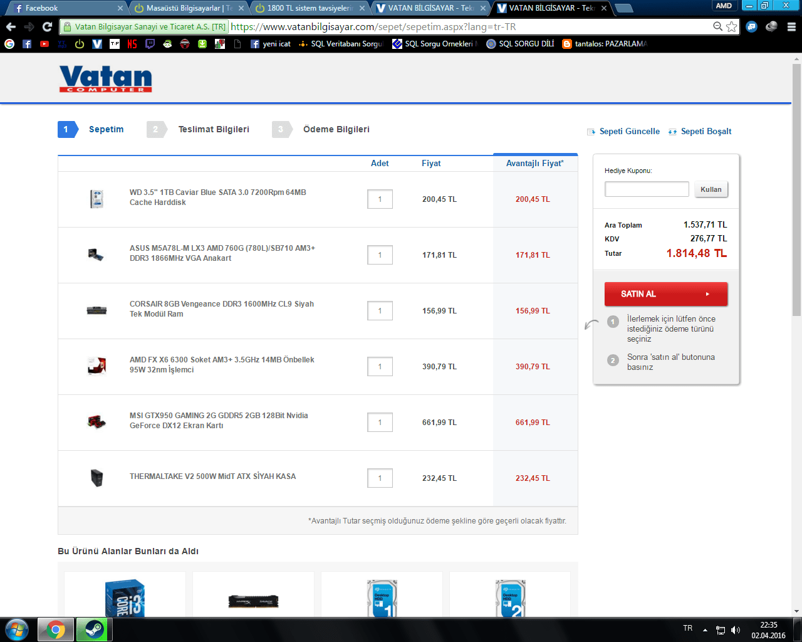Open the 'yeni icat' bookmark
This screenshot has height=642, width=802.
[270, 44]
